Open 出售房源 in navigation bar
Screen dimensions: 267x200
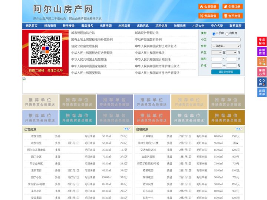tap(106, 26)
